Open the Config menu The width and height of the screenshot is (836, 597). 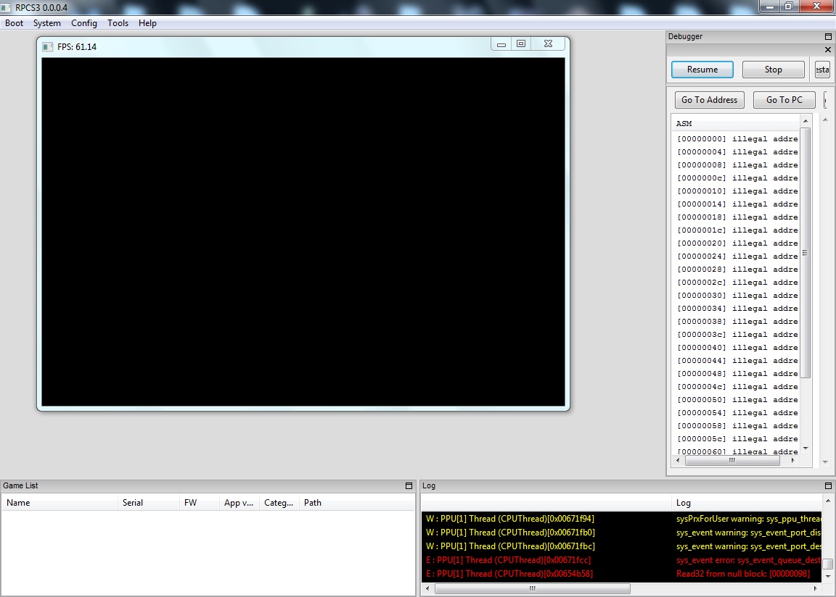coord(84,23)
